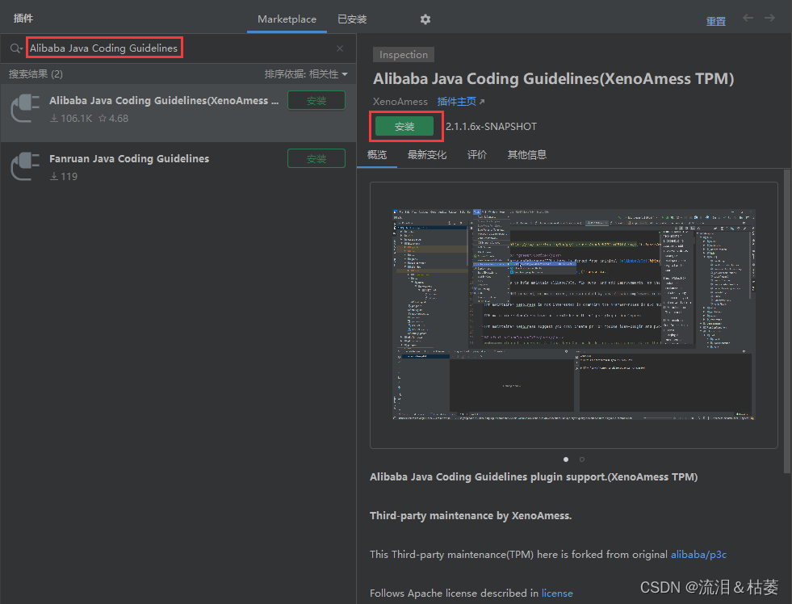792x604 pixels.
Task: Go back with the left arrow
Action: pos(748,19)
